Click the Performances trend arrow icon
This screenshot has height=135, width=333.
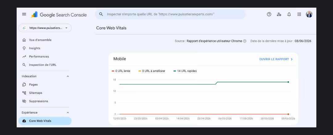[24, 57]
